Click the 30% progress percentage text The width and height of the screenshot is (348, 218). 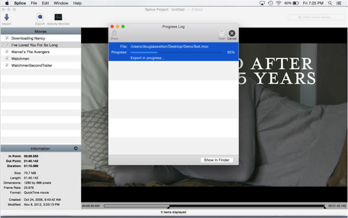click(231, 52)
